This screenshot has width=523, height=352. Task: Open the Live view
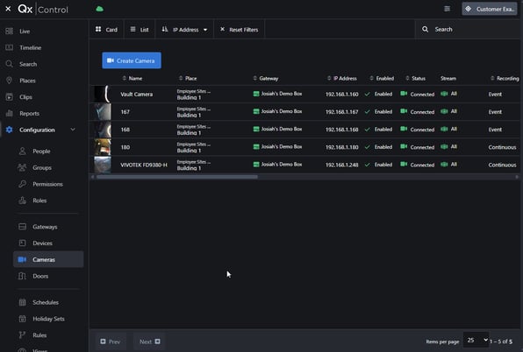pos(25,32)
